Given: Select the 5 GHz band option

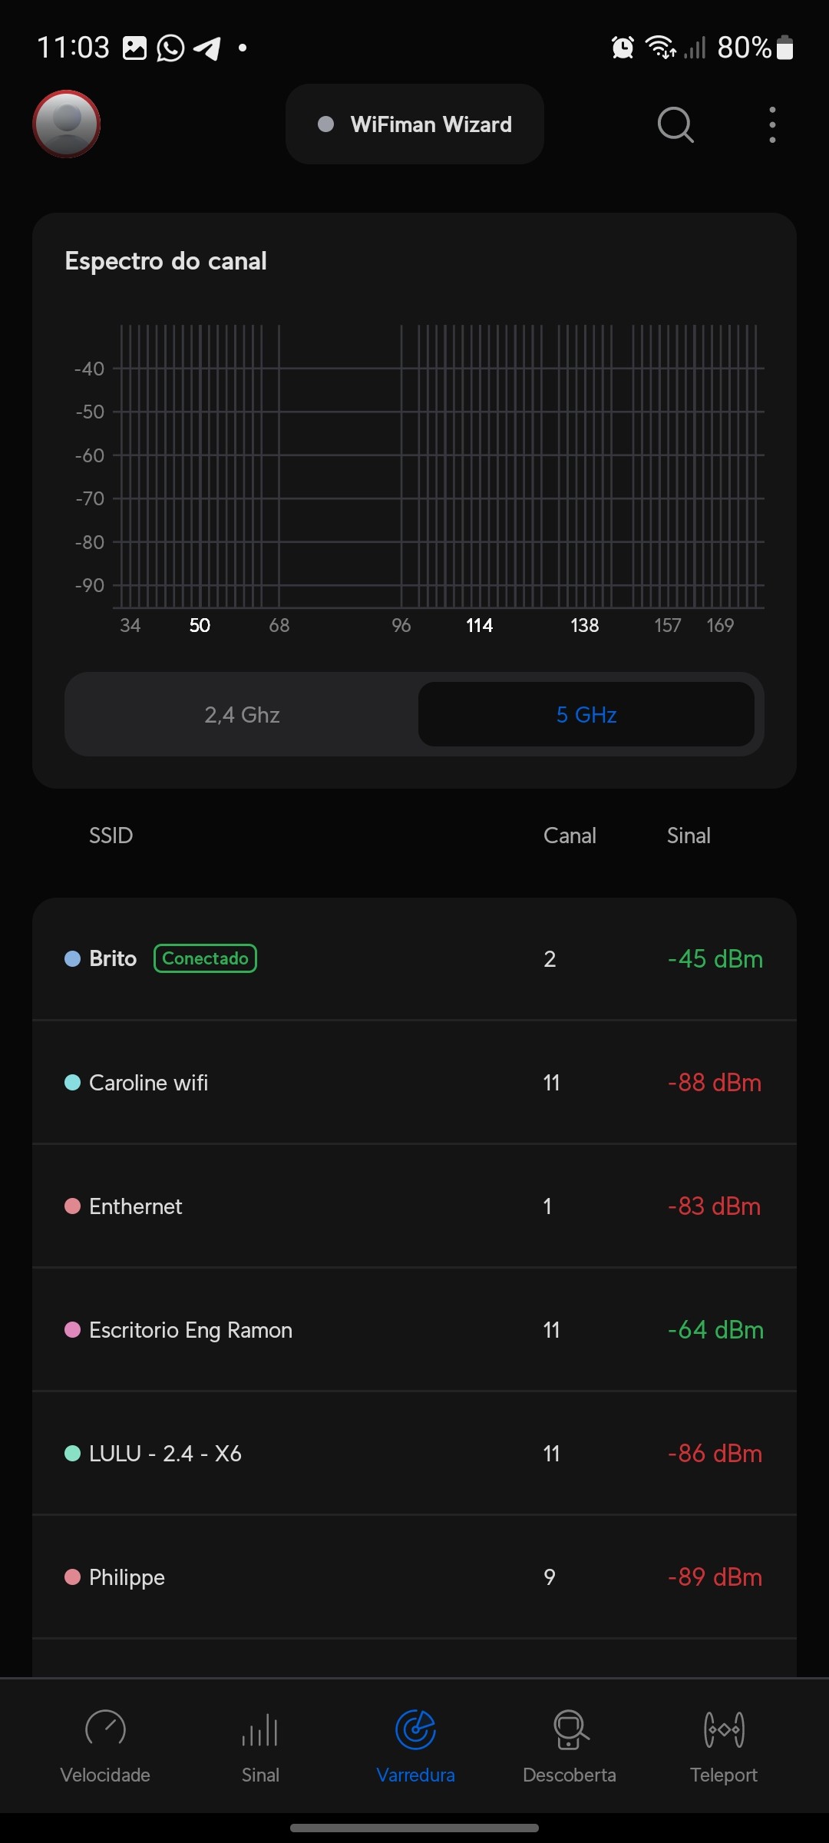Looking at the screenshot, I should [586, 715].
